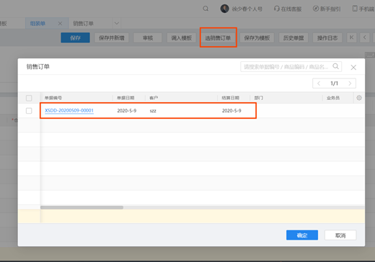Viewport: 375px width, 262px height.
Task: Switch to the 组装单 tab
Action: (x=37, y=24)
